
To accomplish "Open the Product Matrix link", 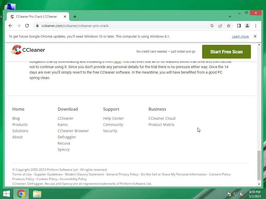I will coord(161,125).
